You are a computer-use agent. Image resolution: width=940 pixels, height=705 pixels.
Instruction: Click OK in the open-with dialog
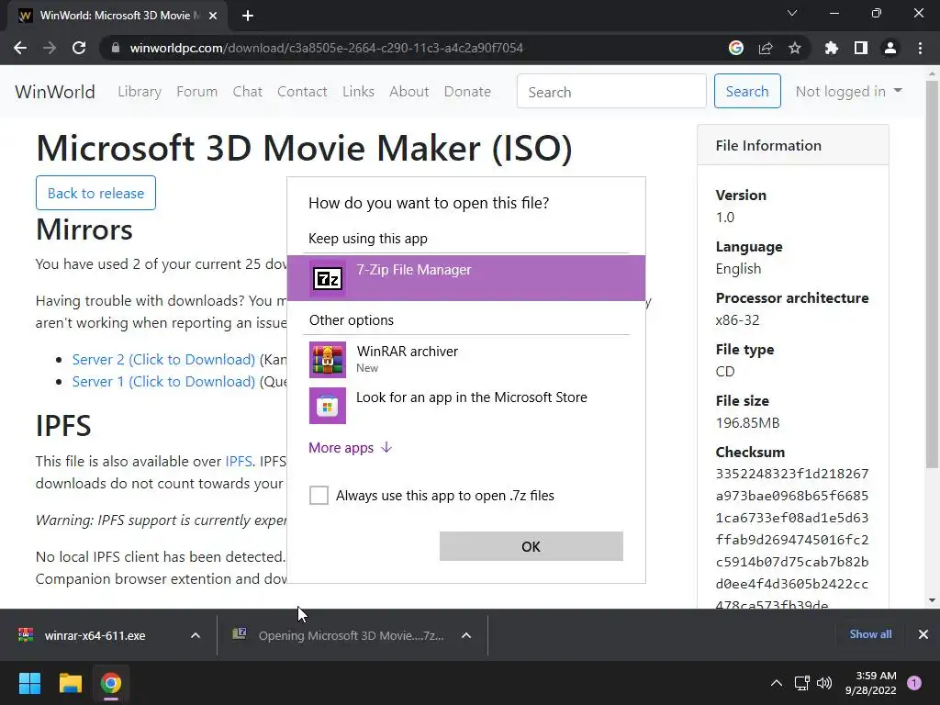(x=532, y=546)
